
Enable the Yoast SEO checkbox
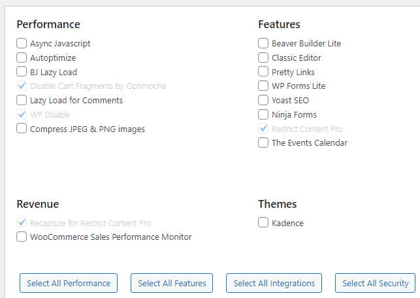tap(263, 101)
